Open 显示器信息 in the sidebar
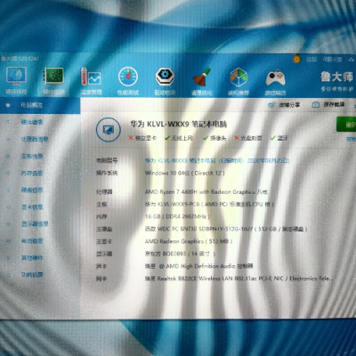The image size is (356, 356). click(x=35, y=223)
